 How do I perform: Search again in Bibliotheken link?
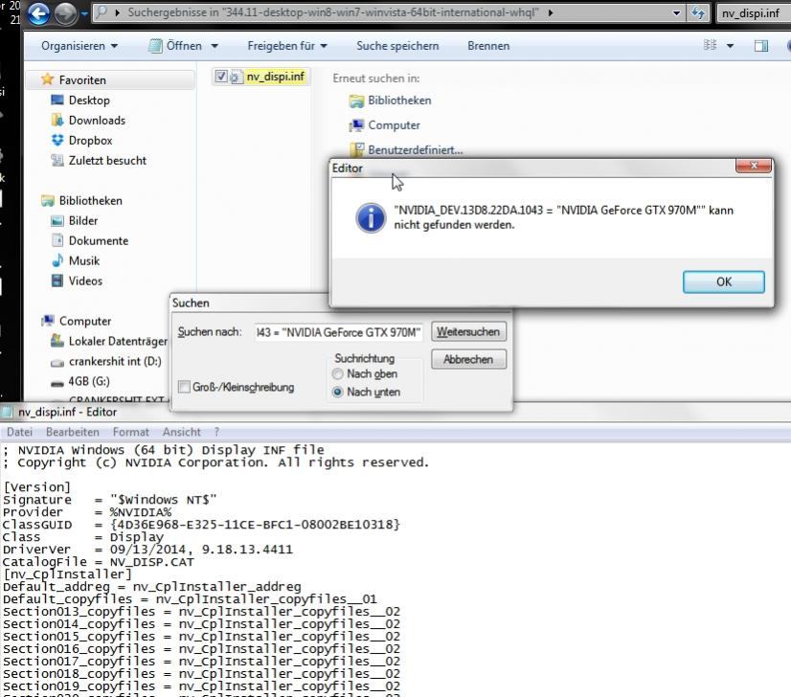(399, 101)
